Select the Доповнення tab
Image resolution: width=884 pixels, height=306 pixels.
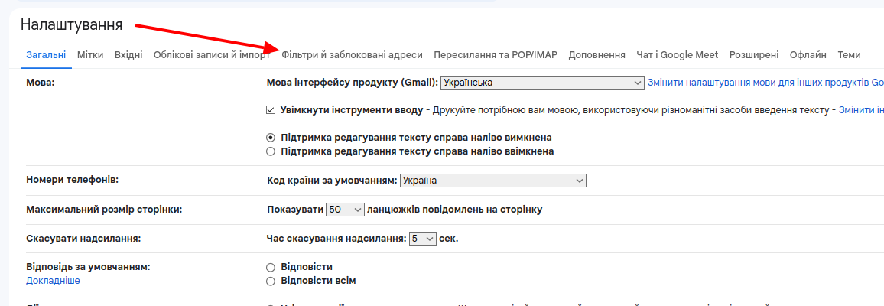[x=597, y=55]
